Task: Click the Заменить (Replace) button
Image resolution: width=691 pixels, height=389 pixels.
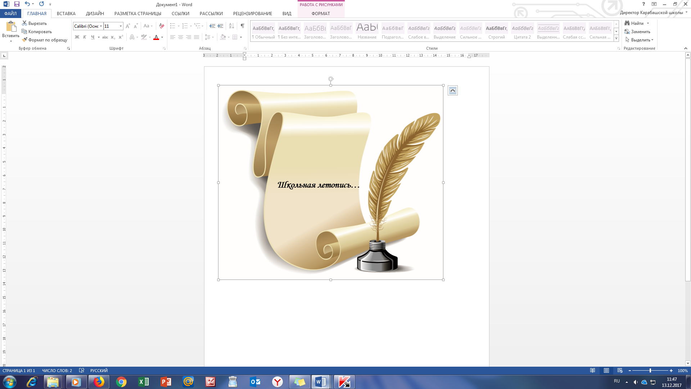Action: (x=637, y=32)
